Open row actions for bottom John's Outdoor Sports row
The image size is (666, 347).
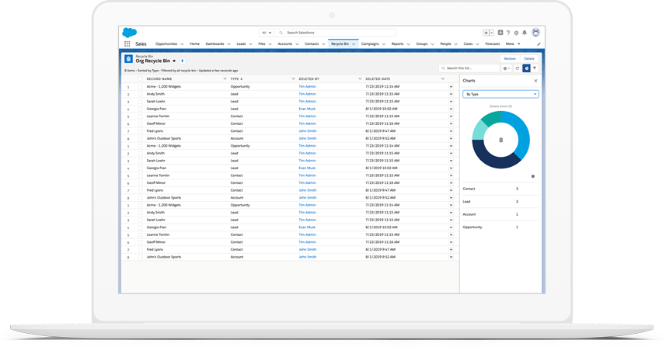[x=451, y=257]
